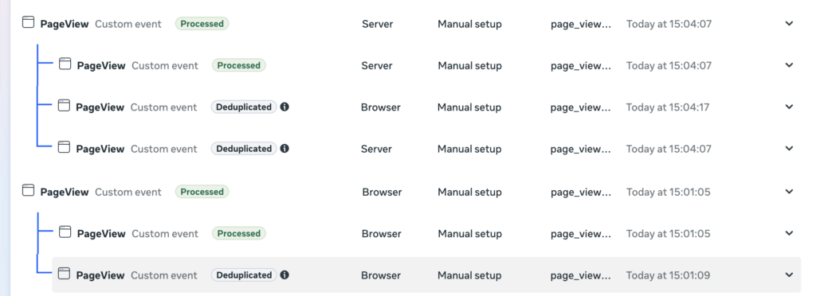Click the page icon of the highlighted 15:01:09 PageView event
The width and height of the screenshot is (816, 296).
pos(64,273)
